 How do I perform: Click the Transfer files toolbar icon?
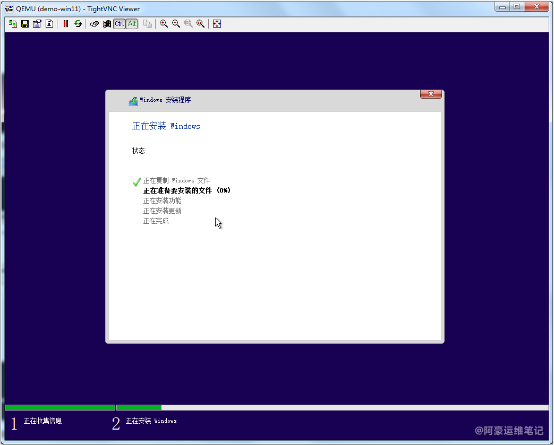click(x=148, y=24)
